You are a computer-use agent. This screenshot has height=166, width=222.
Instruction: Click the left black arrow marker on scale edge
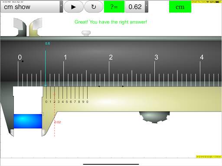click(99, 86)
